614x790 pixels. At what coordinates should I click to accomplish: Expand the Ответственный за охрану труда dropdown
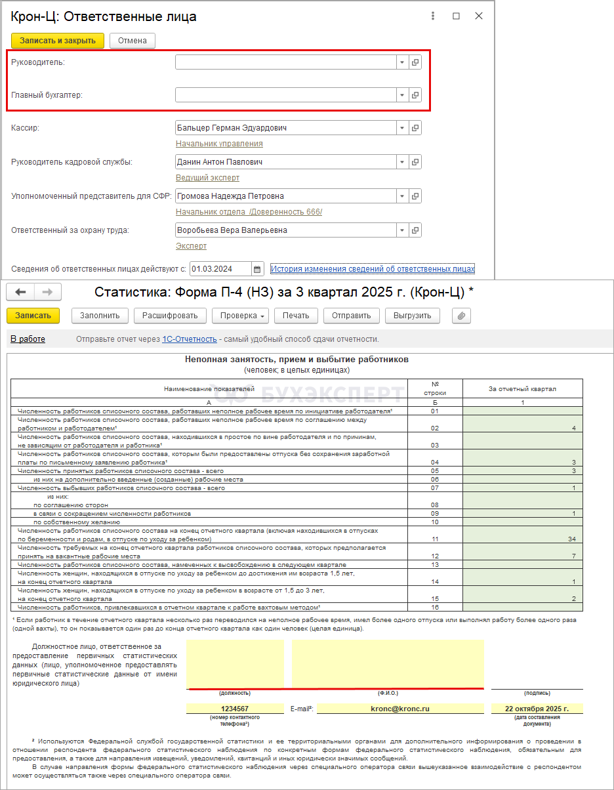[x=401, y=230]
